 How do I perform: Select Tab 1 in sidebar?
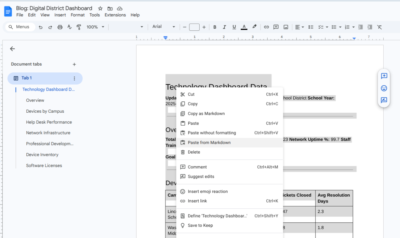45,79
